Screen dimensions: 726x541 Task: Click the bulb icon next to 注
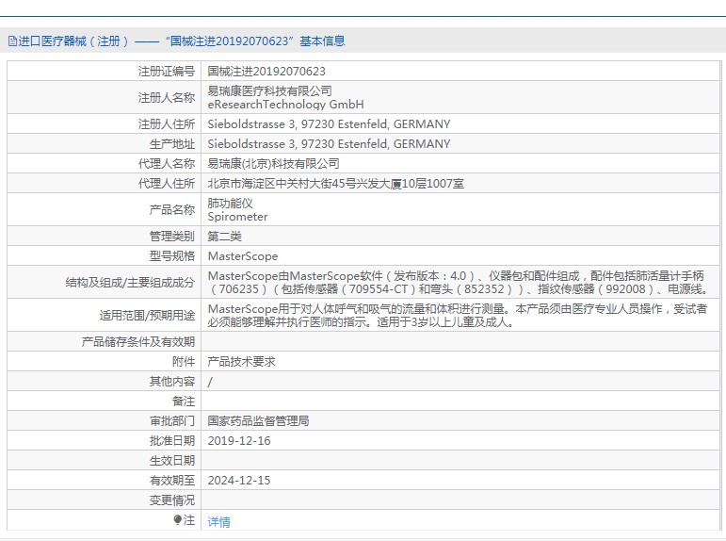click(x=178, y=519)
